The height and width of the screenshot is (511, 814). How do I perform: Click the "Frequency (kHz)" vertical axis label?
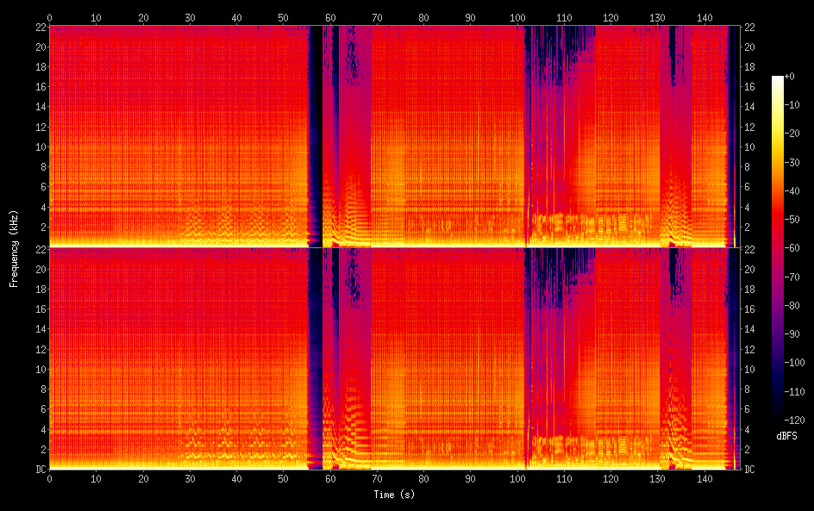tap(13, 247)
